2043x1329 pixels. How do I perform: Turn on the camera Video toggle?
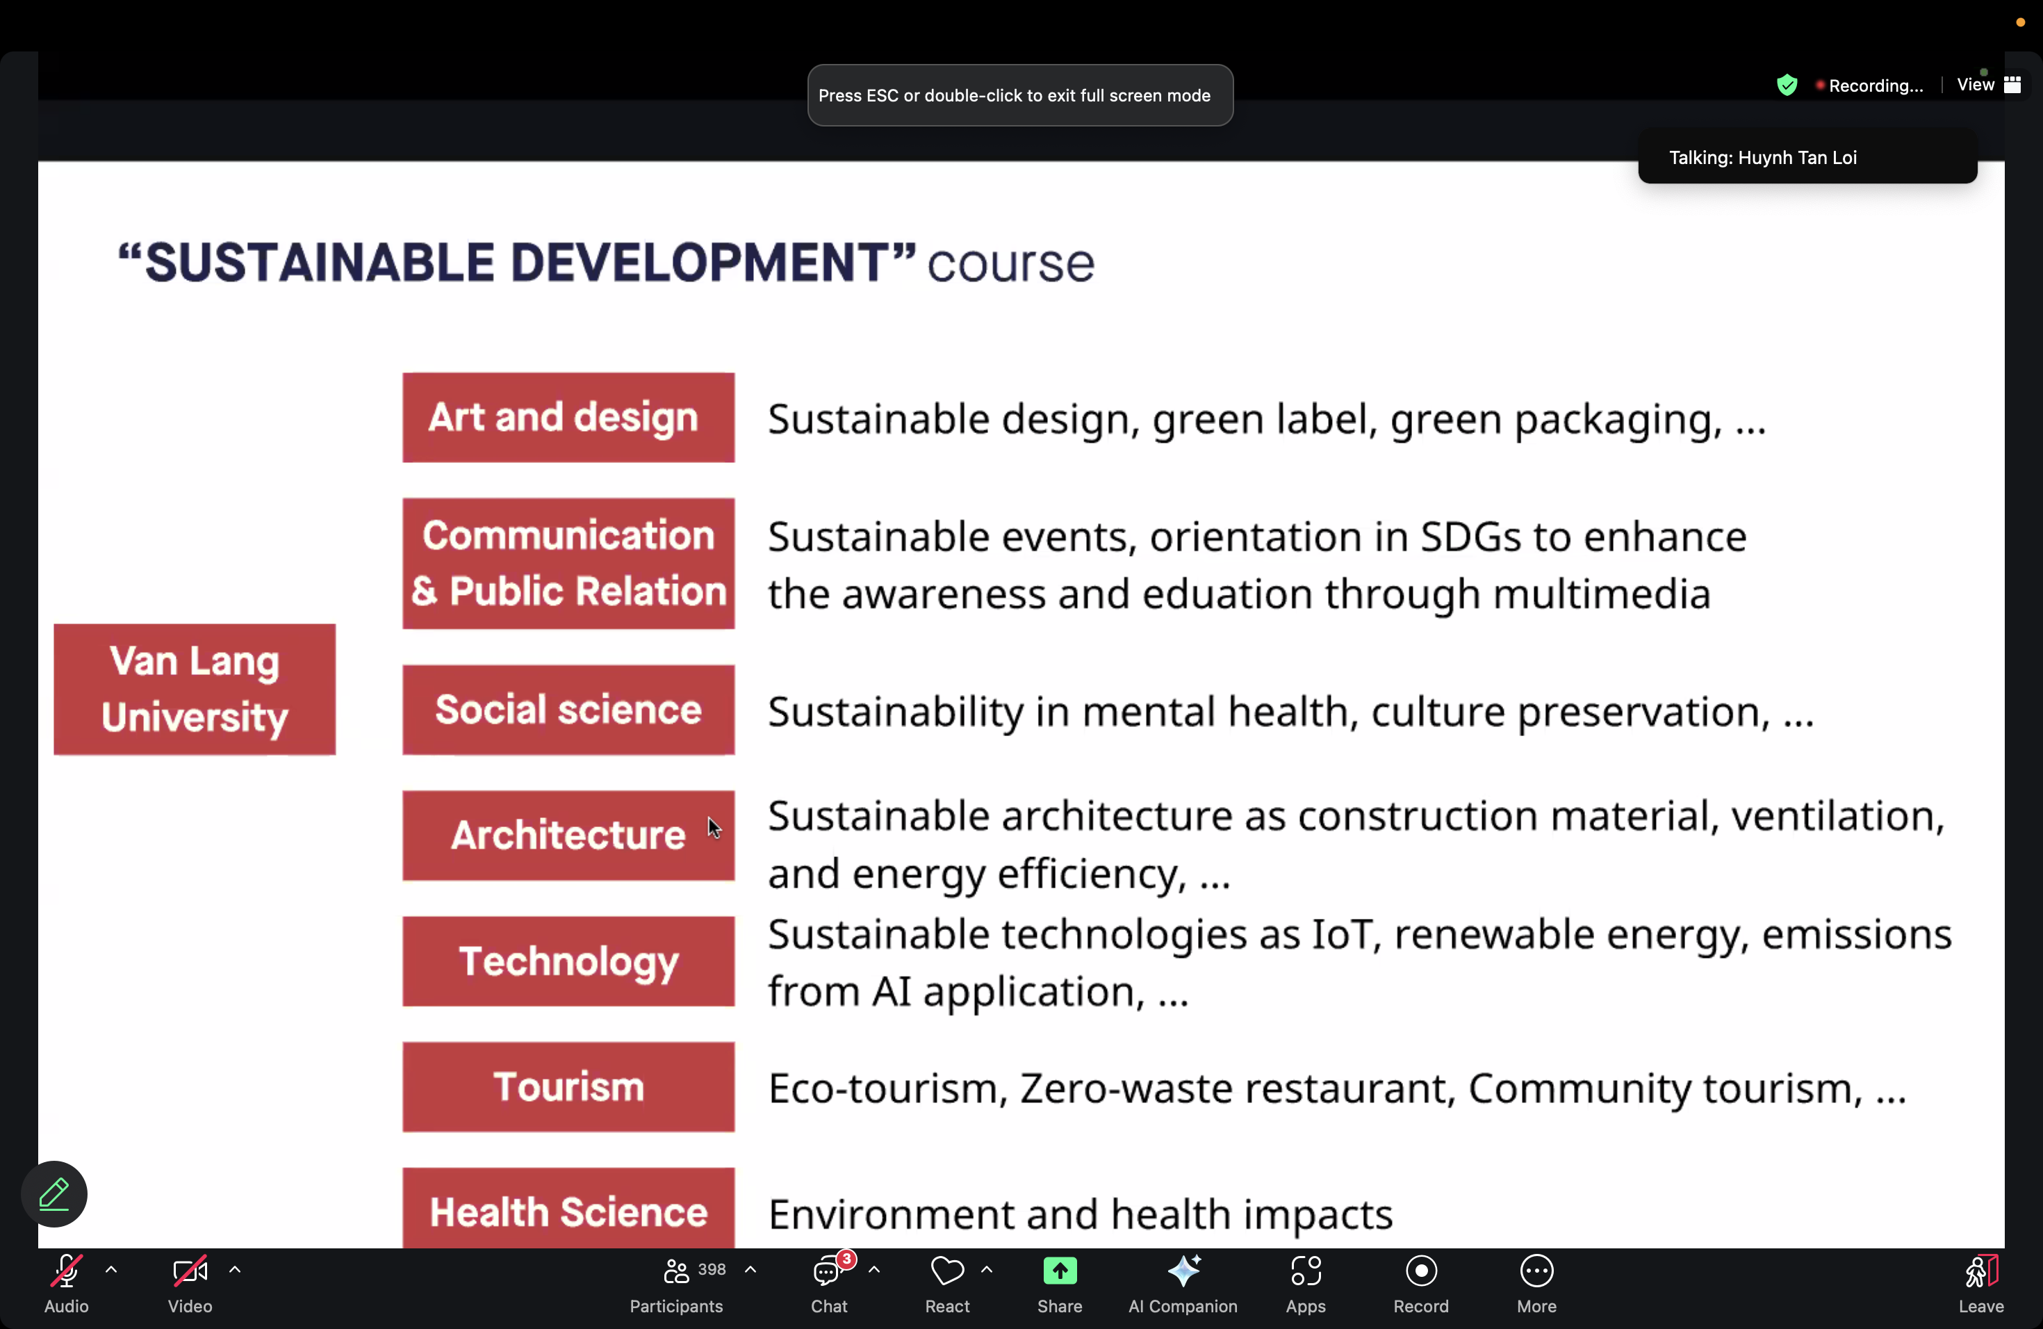pyautogui.click(x=190, y=1271)
